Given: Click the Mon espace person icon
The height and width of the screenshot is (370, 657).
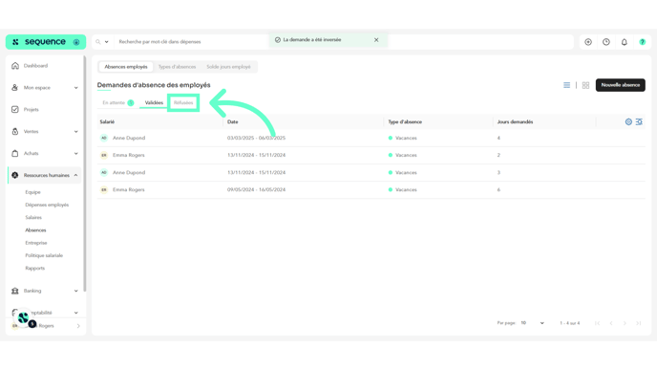Looking at the screenshot, I should point(15,88).
